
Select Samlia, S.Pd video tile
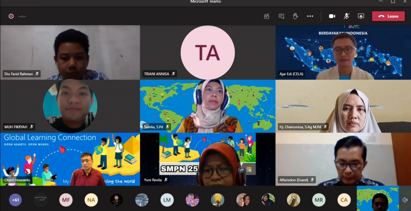(x=208, y=106)
